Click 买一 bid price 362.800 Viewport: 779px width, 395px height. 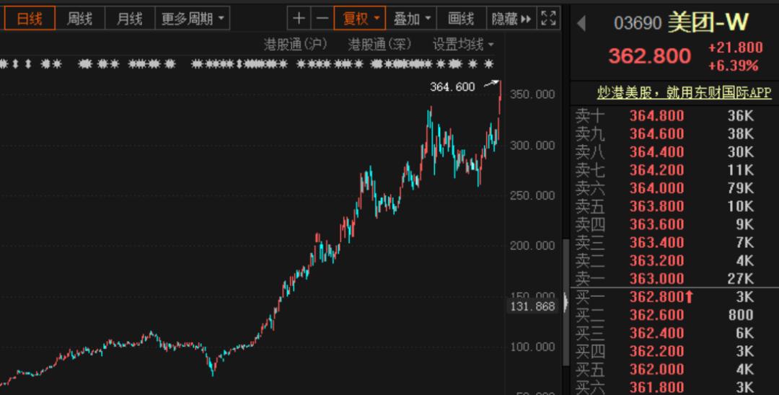(x=657, y=297)
